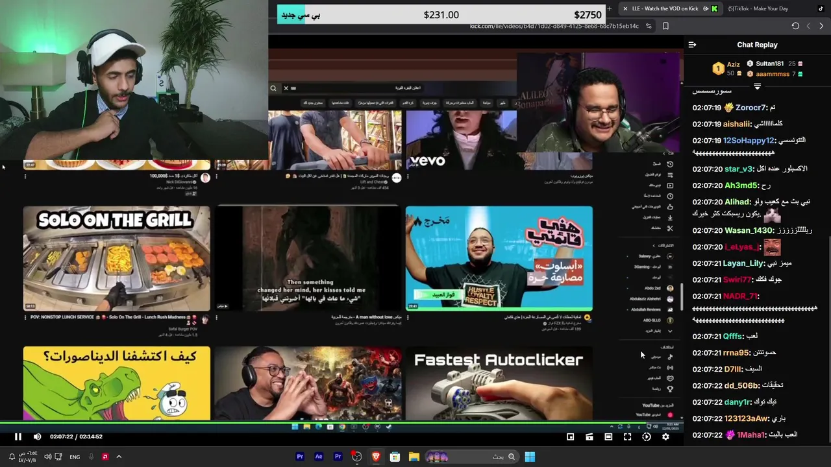Click the dany1r username in chat
The height and width of the screenshot is (467, 831).
737,402
